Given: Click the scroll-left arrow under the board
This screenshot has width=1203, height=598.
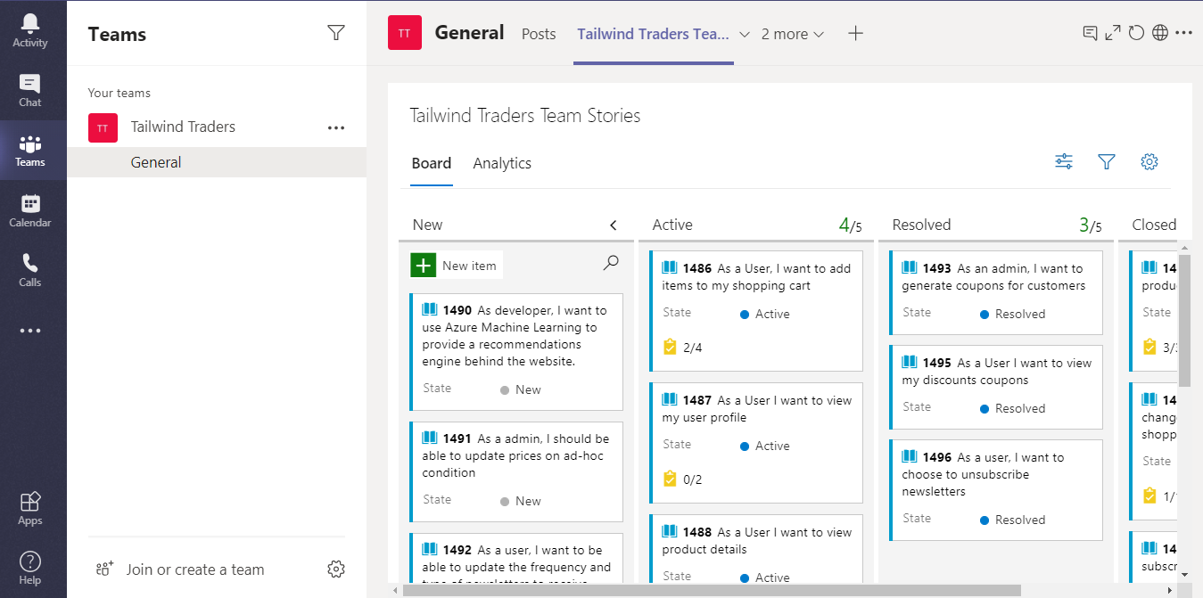Looking at the screenshot, I should (394, 590).
